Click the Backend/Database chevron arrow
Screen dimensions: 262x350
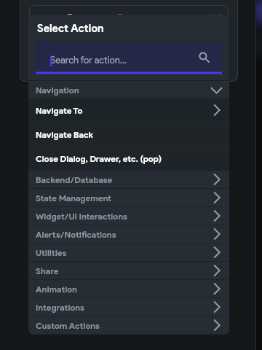click(217, 179)
